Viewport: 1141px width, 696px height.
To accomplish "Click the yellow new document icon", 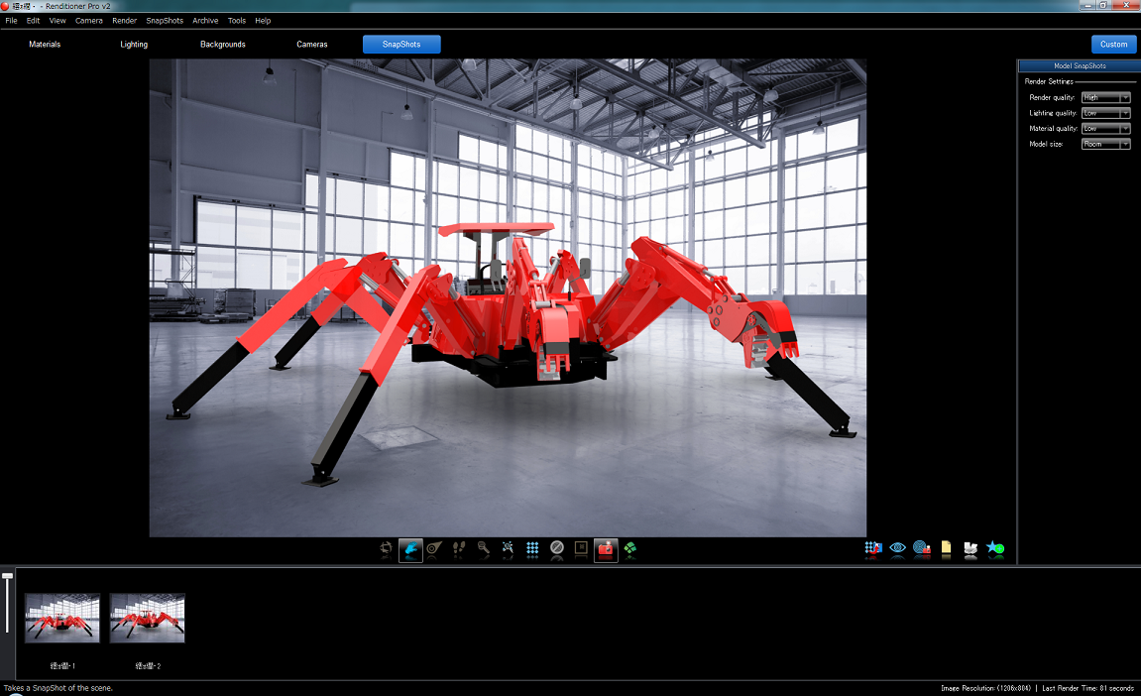I will point(946,548).
